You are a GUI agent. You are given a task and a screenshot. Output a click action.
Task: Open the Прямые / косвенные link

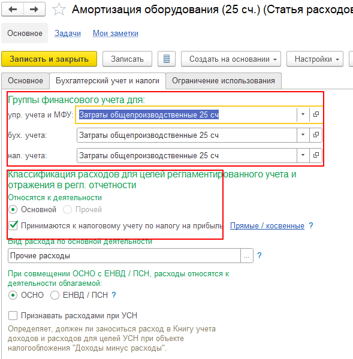coord(267,226)
